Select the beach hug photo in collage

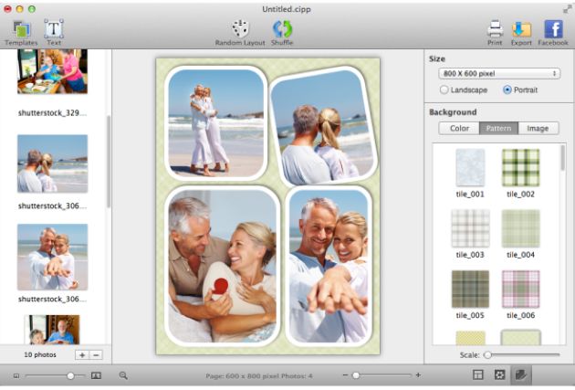pyautogui.click(x=216, y=122)
